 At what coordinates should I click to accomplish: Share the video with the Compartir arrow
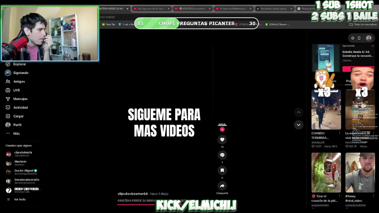coord(222,185)
